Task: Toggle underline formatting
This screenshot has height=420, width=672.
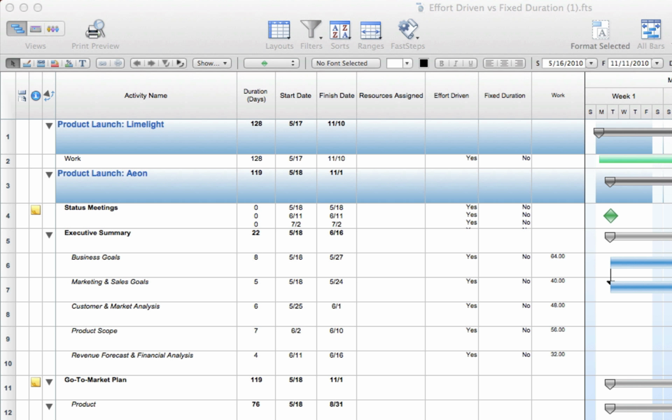Action: (x=470, y=64)
